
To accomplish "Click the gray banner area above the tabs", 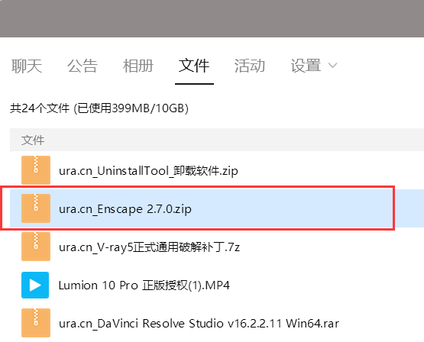I will (212, 18).
